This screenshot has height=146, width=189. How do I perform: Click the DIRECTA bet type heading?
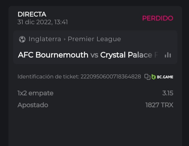[x=32, y=14]
